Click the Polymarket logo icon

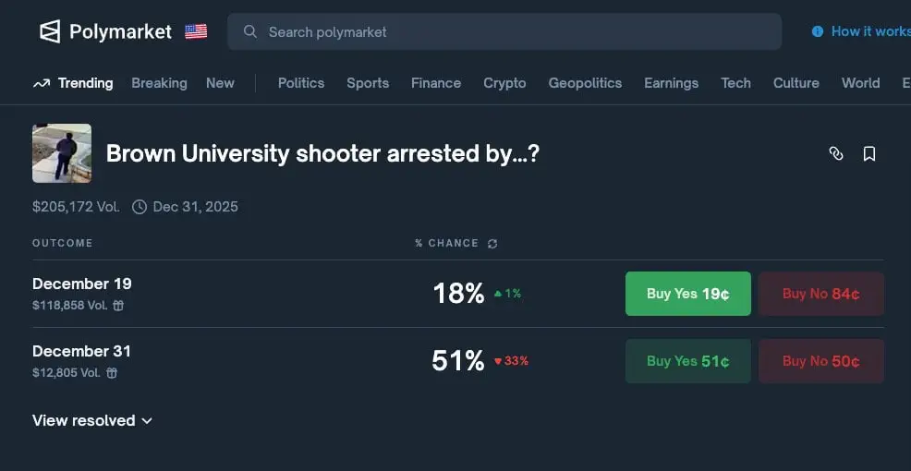point(50,31)
